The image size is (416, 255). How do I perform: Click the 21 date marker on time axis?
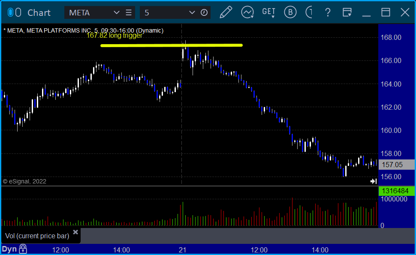(x=182, y=250)
